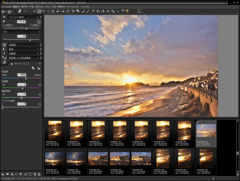Switch to side-by-side compare view
Image resolution: width=240 pixels, height=181 pixels.
pos(48,11)
